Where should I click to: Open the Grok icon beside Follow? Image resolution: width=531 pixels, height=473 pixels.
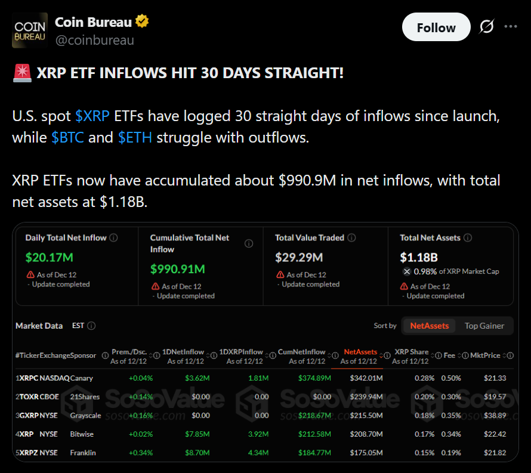(x=486, y=27)
